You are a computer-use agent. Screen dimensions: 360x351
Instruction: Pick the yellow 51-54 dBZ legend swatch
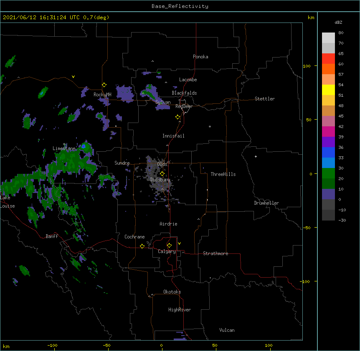[328, 90]
